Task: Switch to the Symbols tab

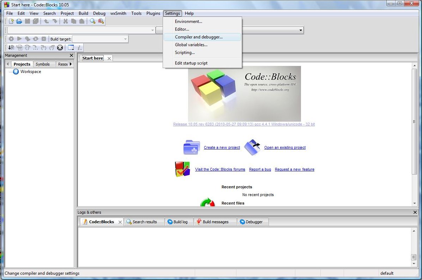Action: pos(43,64)
